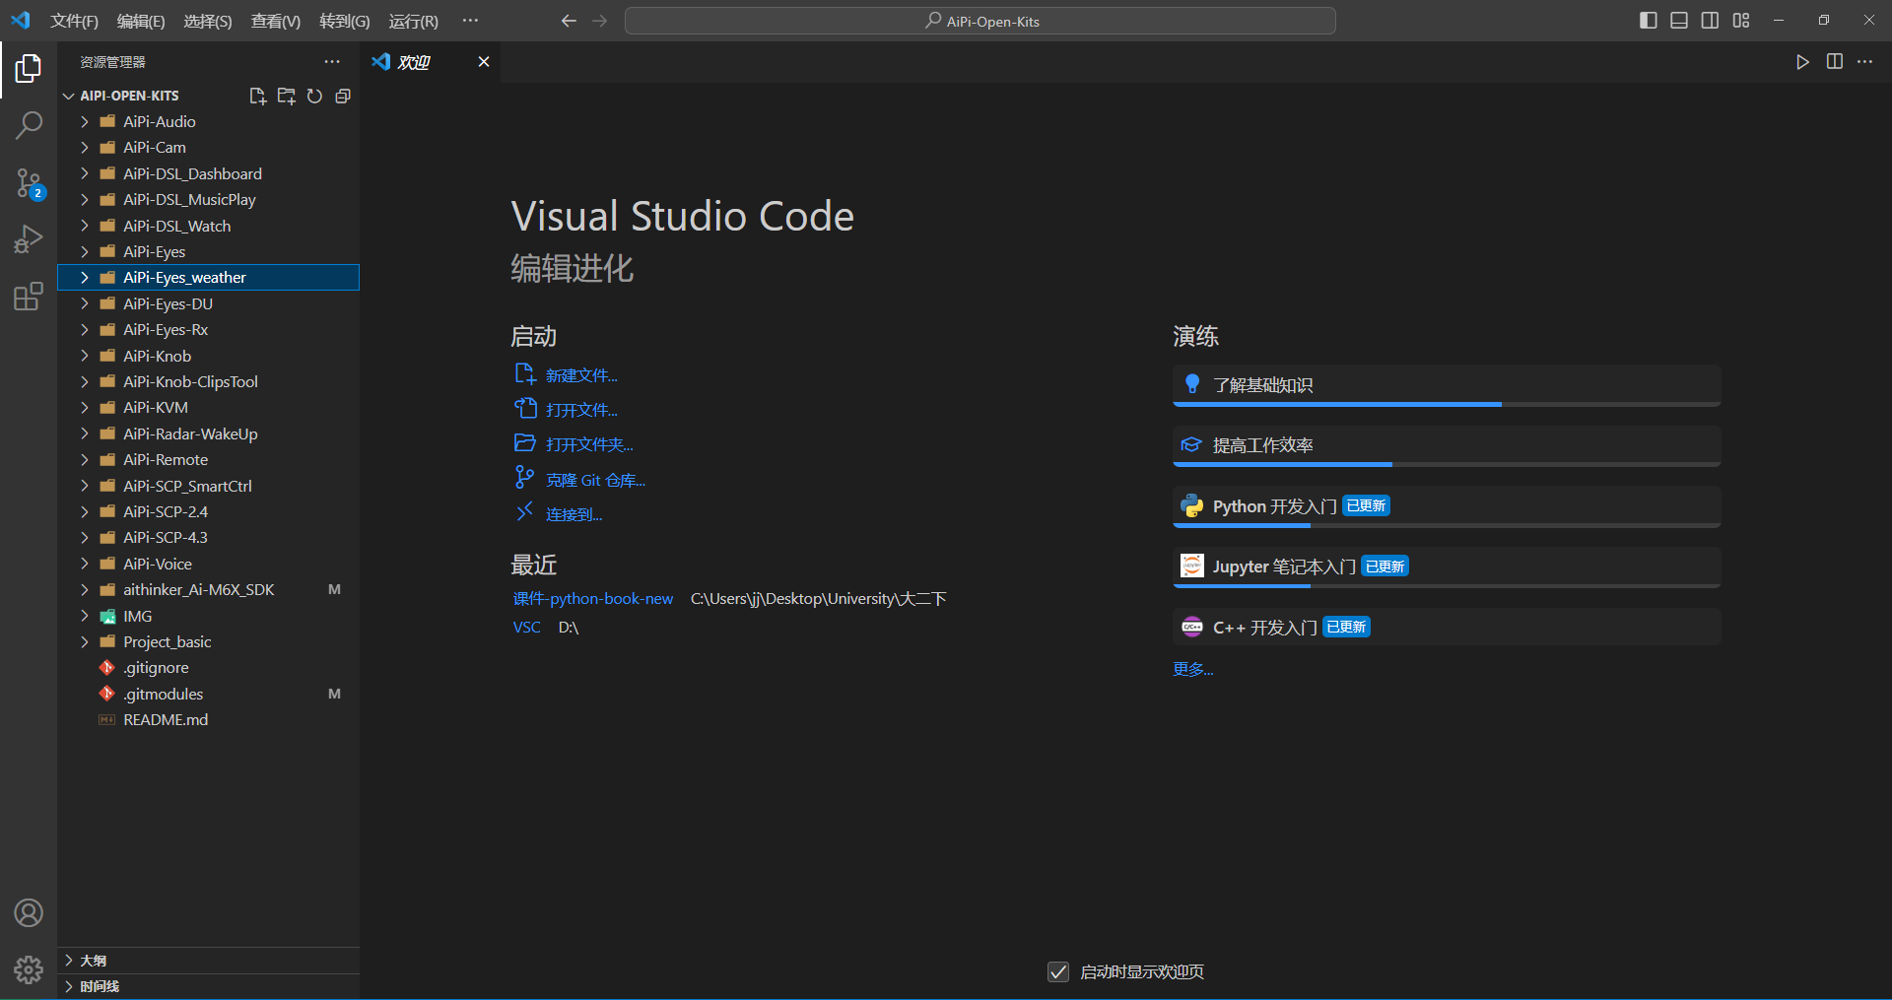Viewport: 1892px width, 1000px height.
Task: Open the 编辑(E) menu
Action: [141, 21]
